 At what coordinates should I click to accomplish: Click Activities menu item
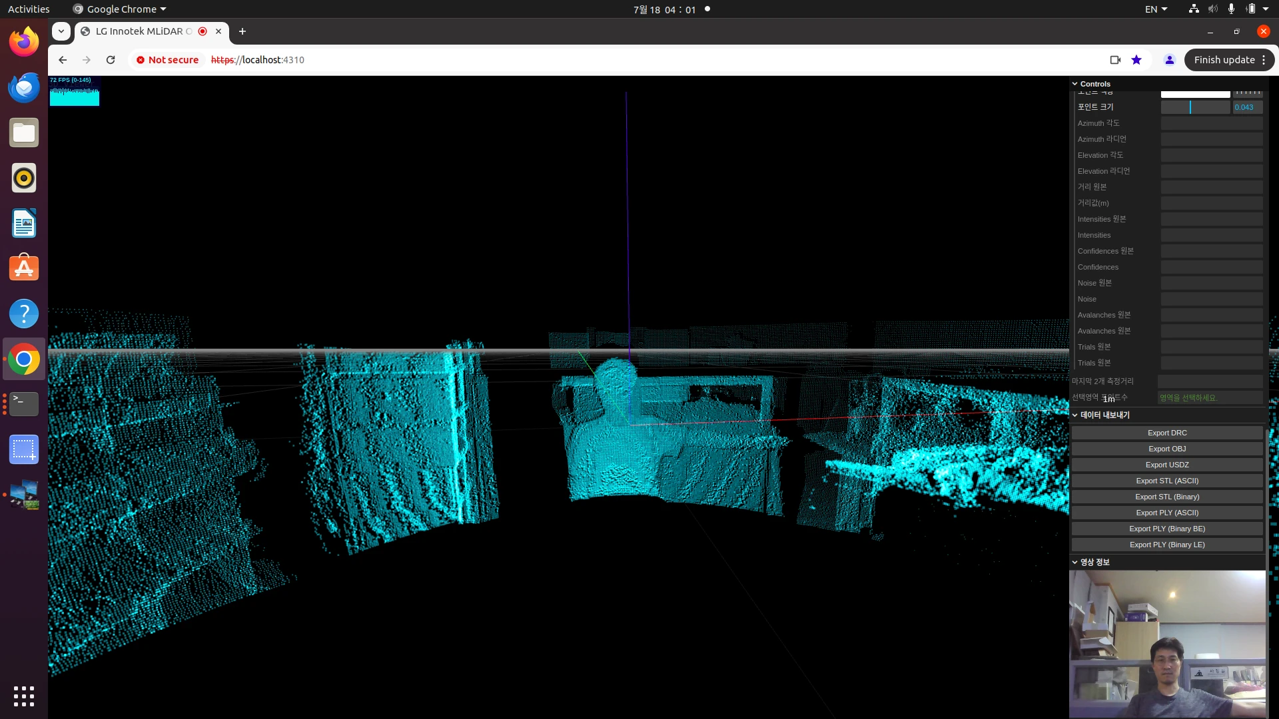click(28, 9)
